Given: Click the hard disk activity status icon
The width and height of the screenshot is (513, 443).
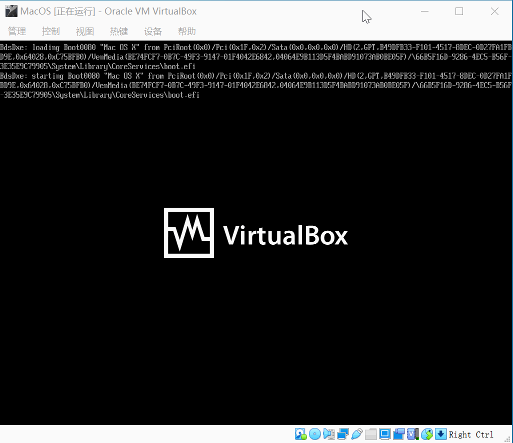Looking at the screenshot, I should tap(300, 434).
